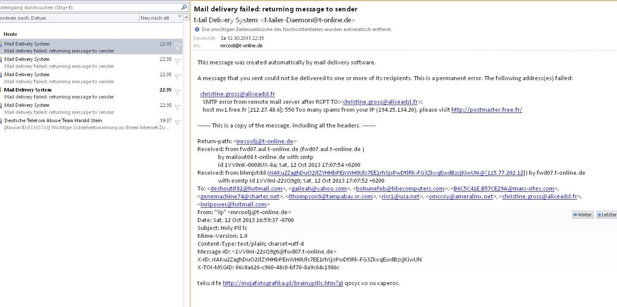Click the B6C5C41E.B57CE29A@mars-sites.com link
The image size is (617, 307).
(x=504, y=189)
